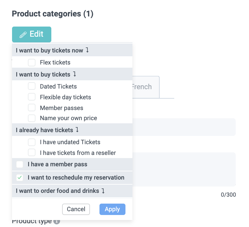Collapse the I already have tickets group

(x=77, y=130)
